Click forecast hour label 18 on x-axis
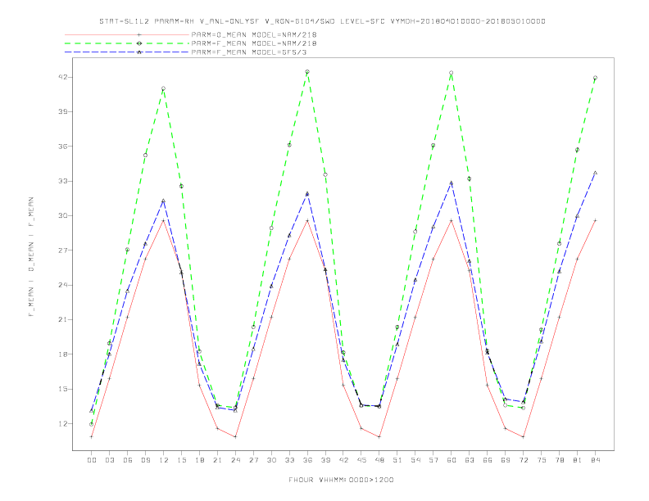649x501 pixels. click(199, 460)
